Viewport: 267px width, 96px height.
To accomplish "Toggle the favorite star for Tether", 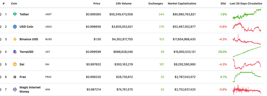I will point(1,14).
